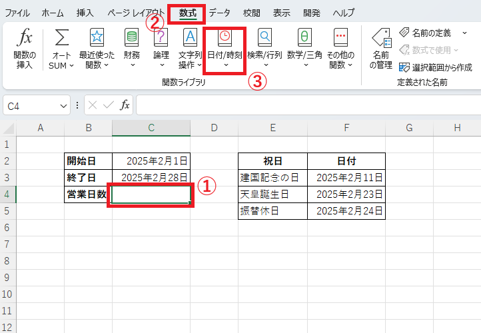Click the Name Box showing C4

click(31, 106)
